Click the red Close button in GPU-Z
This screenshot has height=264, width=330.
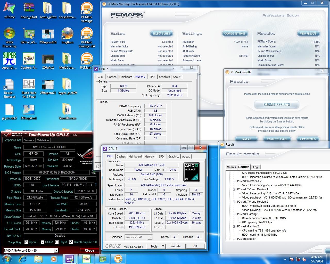(x=89, y=250)
